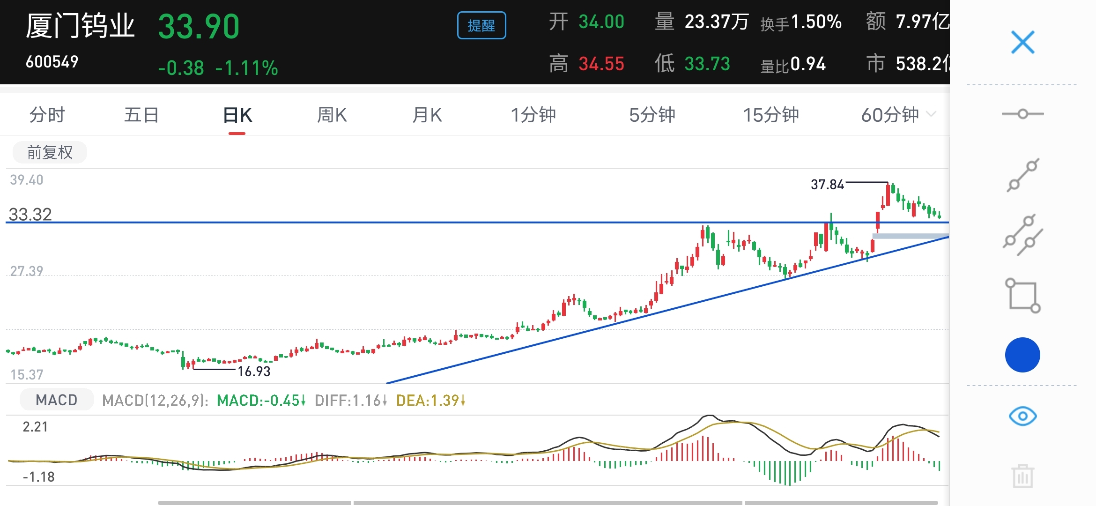
Task: Open the 前复权 price adjustment selector
Action: pos(50,152)
